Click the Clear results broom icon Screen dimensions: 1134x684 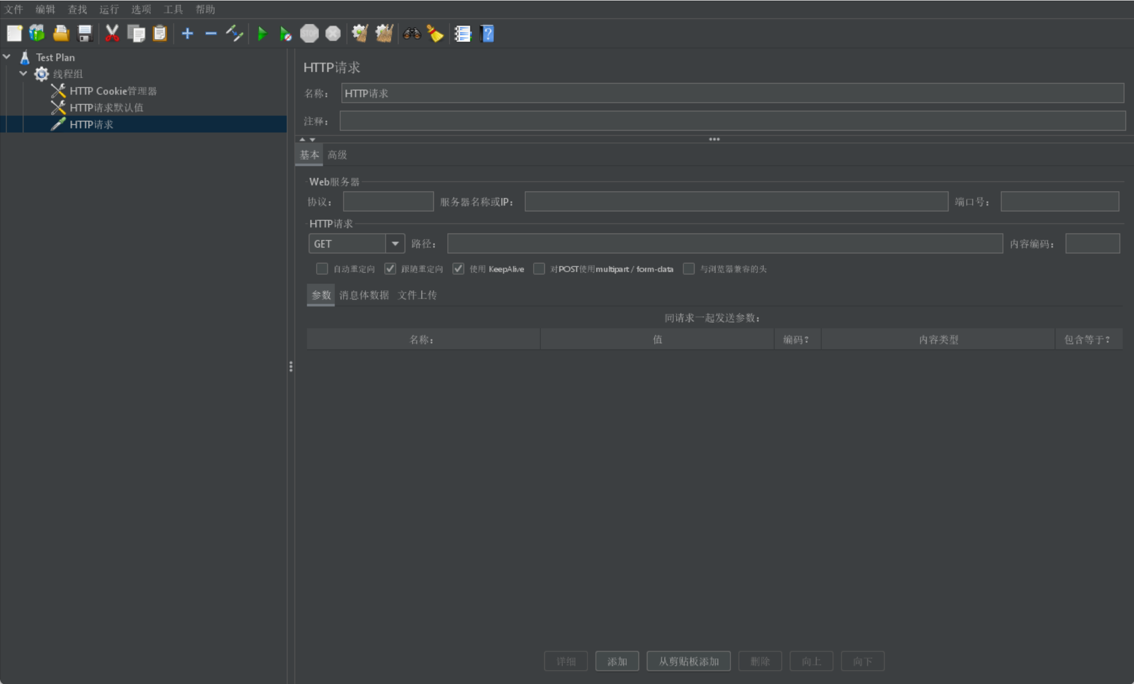(360, 34)
